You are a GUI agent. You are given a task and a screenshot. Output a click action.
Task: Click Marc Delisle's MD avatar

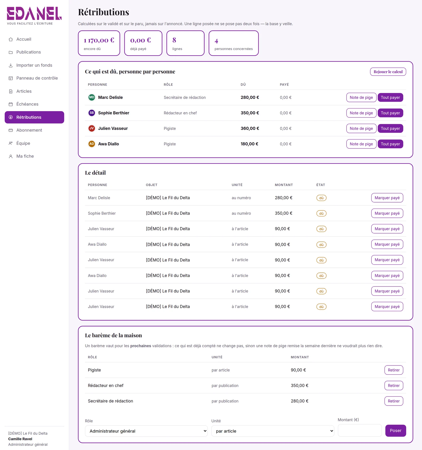tap(92, 97)
